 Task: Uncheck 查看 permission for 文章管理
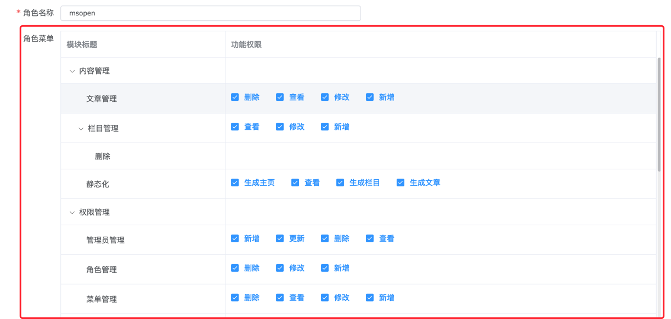click(280, 97)
